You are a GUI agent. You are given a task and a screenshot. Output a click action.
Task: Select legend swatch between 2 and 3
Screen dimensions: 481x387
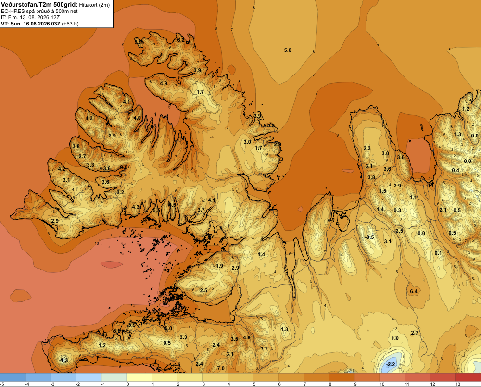(x=190, y=377)
